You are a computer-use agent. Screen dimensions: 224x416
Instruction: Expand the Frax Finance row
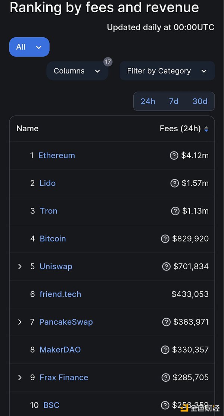click(20, 378)
